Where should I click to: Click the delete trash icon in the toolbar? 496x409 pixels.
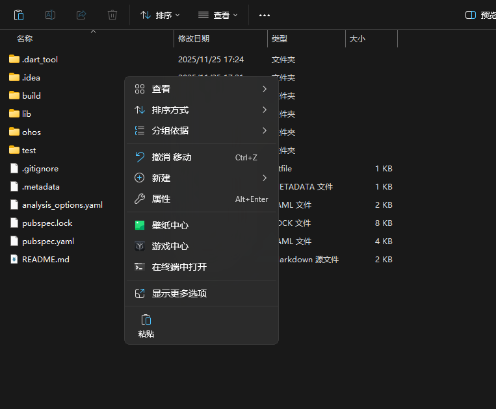coord(112,15)
